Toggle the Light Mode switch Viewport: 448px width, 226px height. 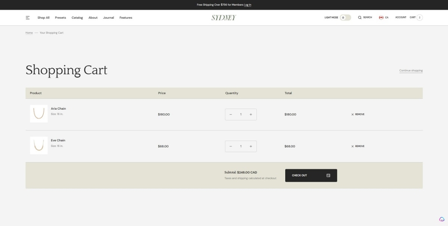coord(345,17)
